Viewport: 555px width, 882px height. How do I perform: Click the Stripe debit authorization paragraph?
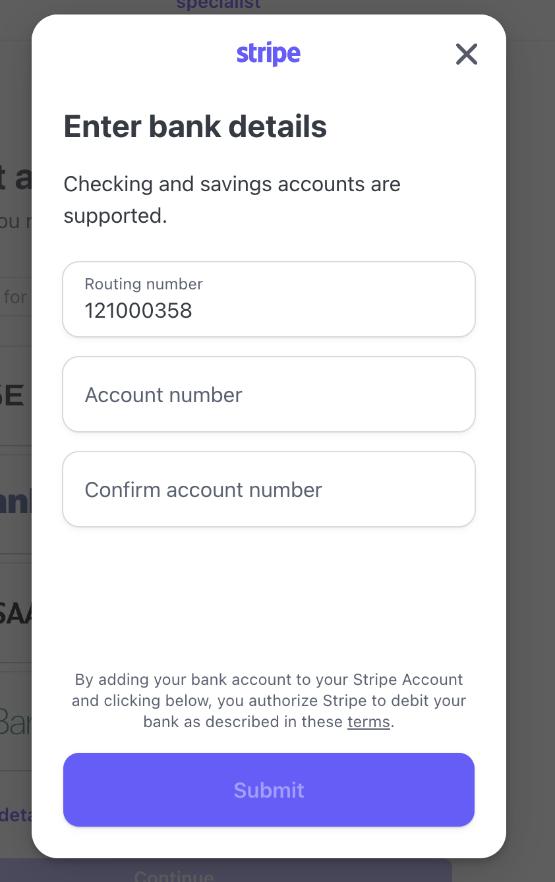point(268,700)
